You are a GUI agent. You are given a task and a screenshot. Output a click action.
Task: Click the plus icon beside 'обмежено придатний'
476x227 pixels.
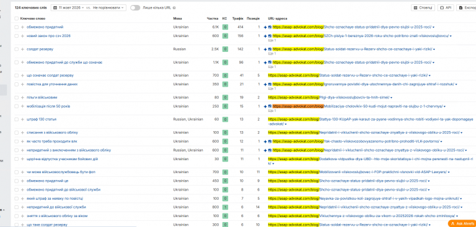(x=22, y=27)
